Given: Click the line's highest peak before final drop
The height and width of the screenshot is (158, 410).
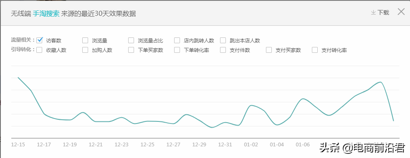Looking at the screenshot, I should coord(380,82).
